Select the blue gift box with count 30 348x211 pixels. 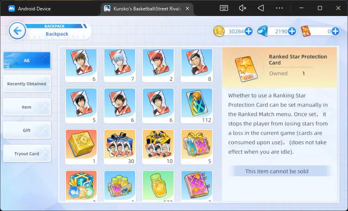[120, 147]
